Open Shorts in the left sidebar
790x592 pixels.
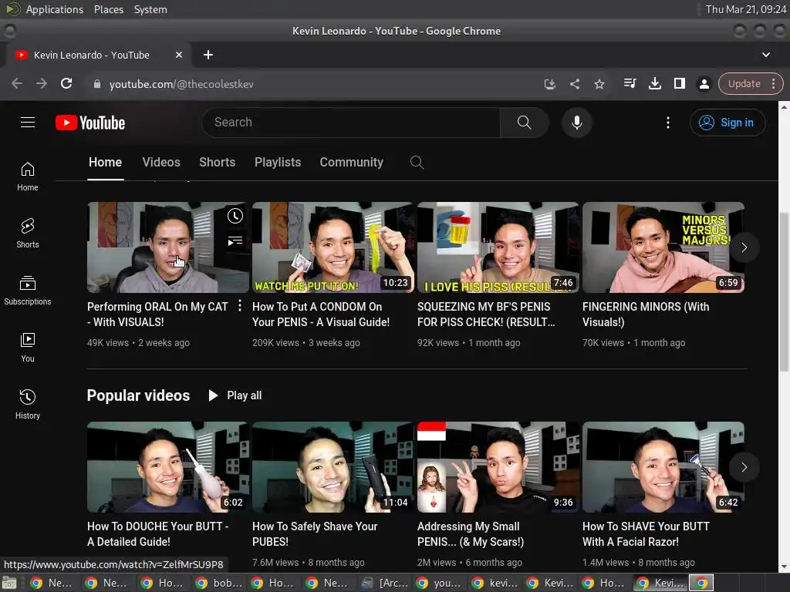28,234
